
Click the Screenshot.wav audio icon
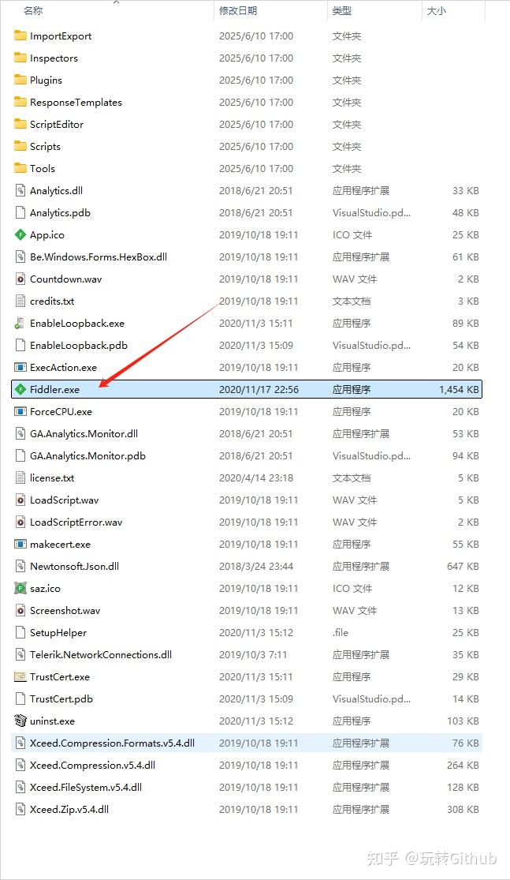(x=20, y=611)
